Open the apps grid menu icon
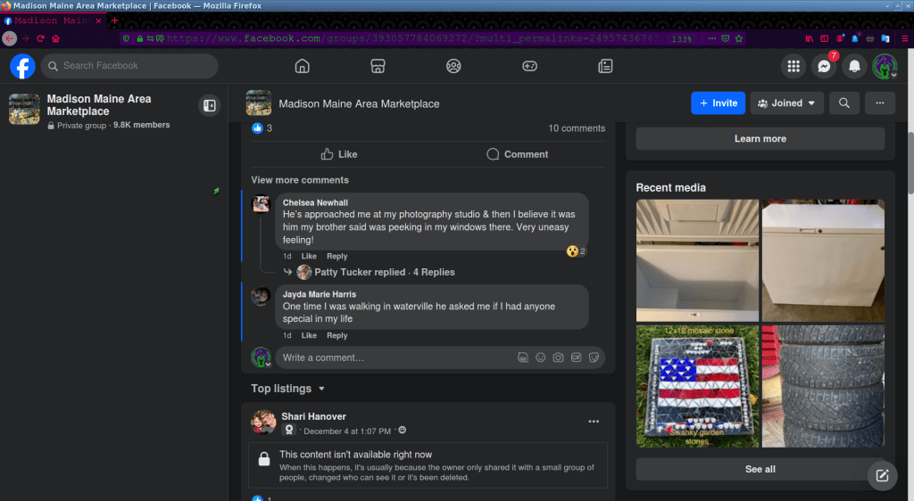The width and height of the screenshot is (914, 501). pyautogui.click(x=793, y=66)
